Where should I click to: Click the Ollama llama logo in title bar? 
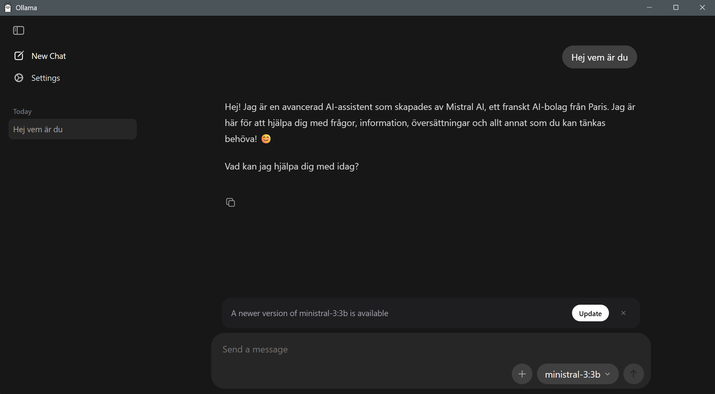(x=8, y=8)
